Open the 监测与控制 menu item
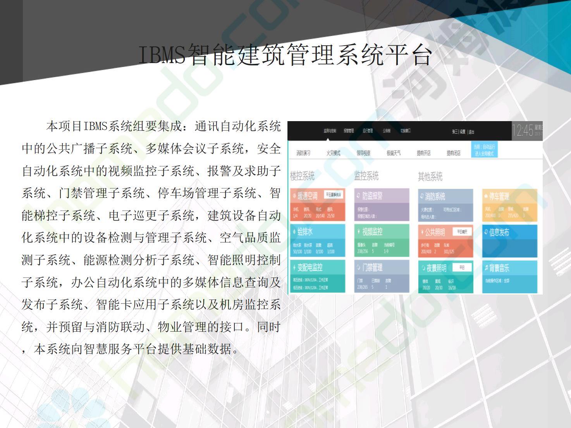Viewport: 571px width, 428px height. (x=330, y=131)
